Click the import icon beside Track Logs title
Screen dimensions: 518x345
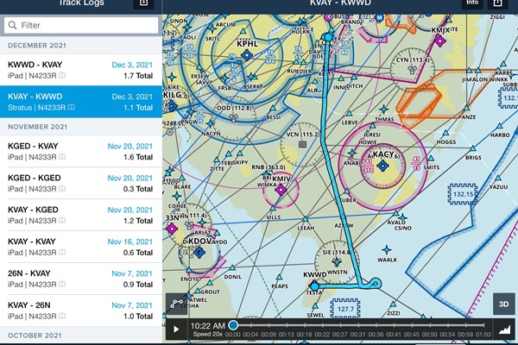tap(144, 4)
